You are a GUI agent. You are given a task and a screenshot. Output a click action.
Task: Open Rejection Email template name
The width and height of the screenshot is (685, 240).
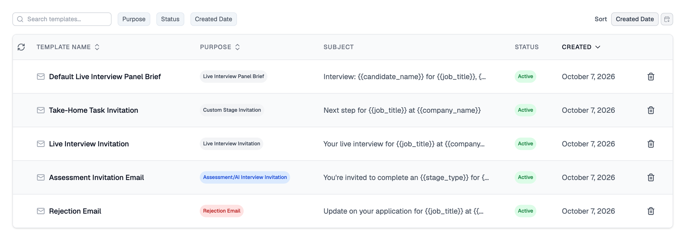coord(75,211)
